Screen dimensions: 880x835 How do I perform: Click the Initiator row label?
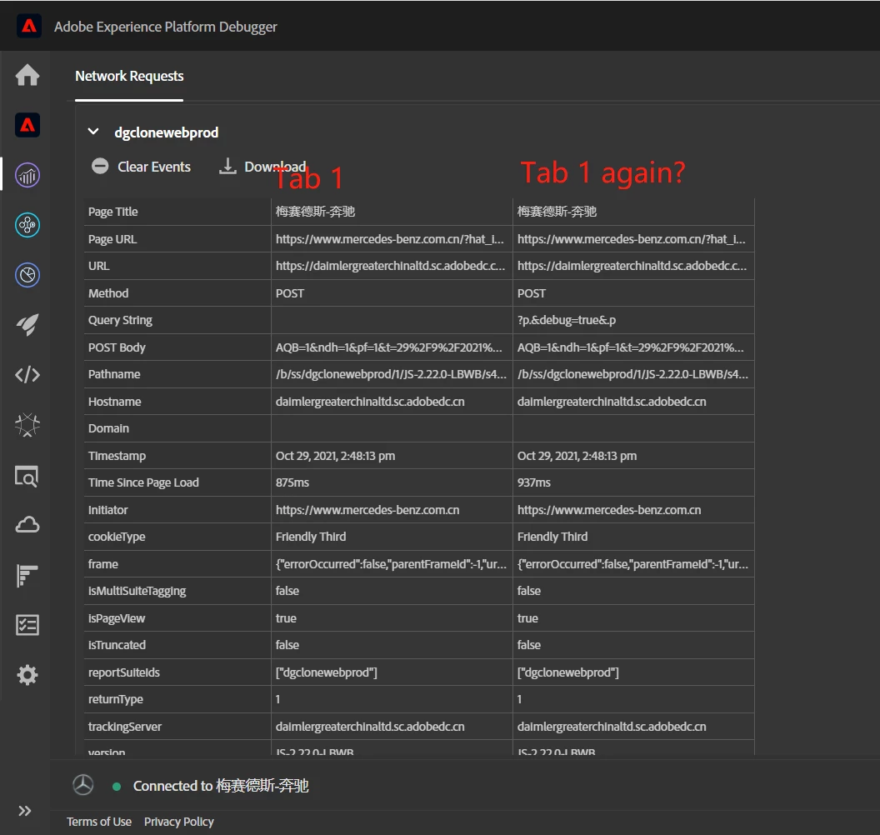coord(107,510)
